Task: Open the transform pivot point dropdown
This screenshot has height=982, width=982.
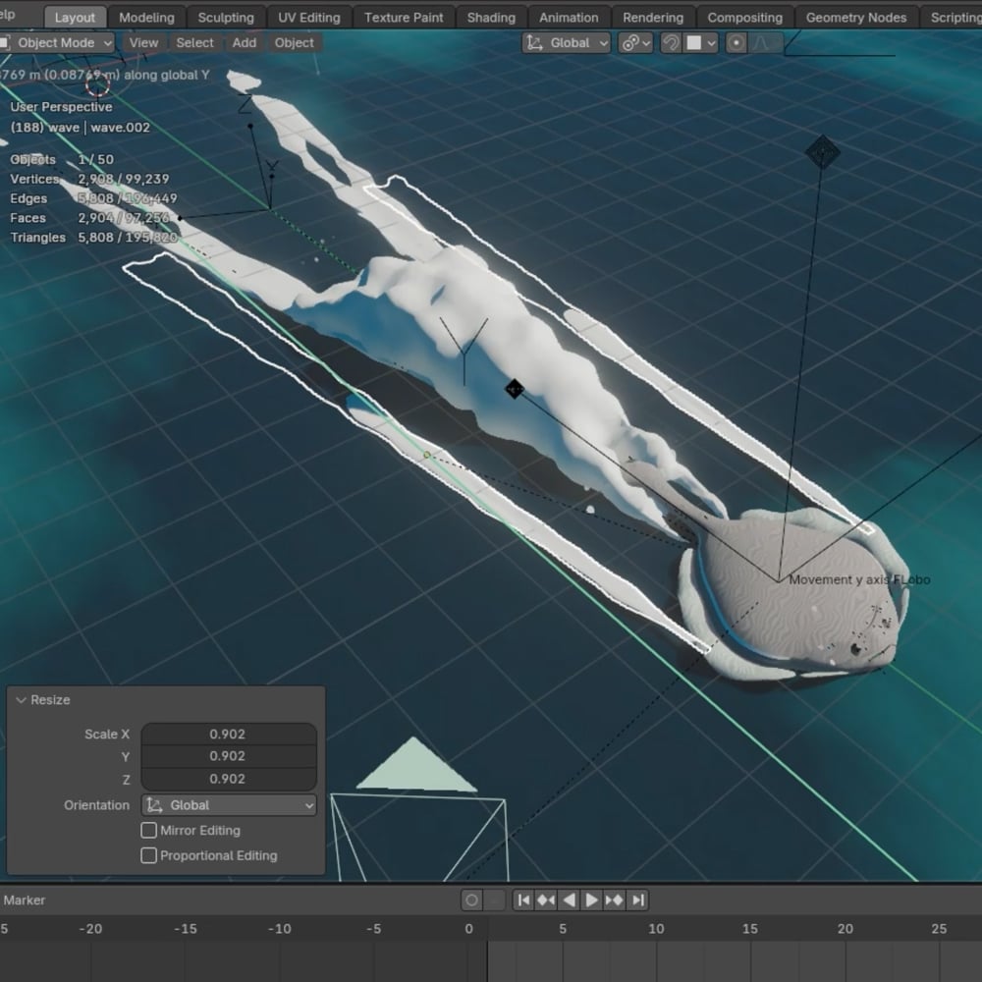Action: point(635,43)
